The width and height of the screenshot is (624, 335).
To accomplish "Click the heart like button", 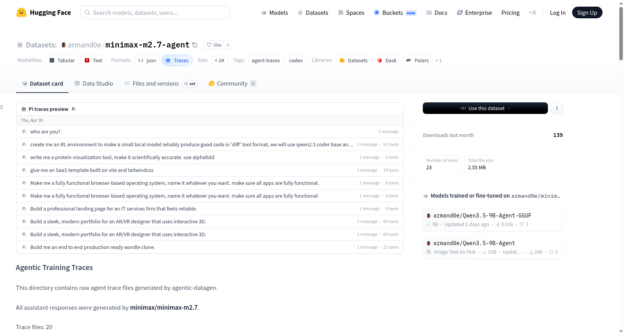I will 214,45.
